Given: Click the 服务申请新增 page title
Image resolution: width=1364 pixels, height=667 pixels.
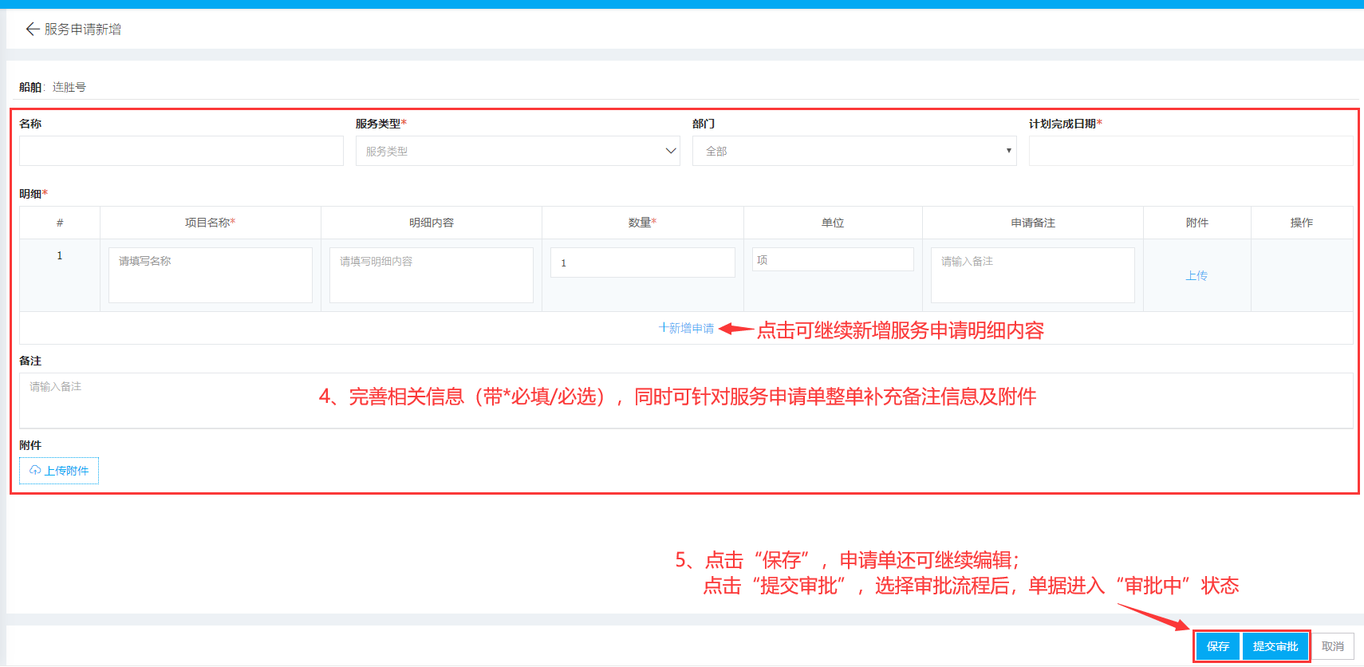Looking at the screenshot, I should click(83, 30).
